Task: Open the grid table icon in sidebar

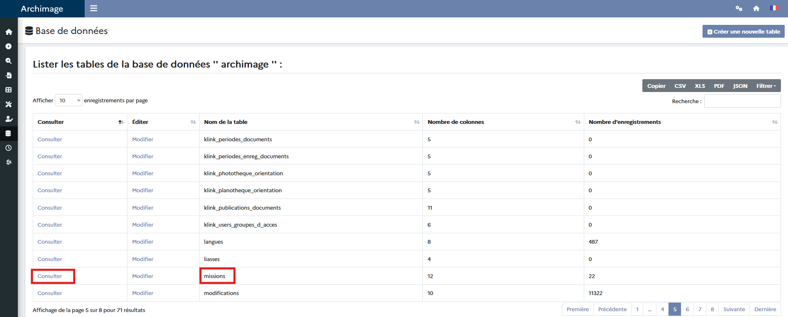Action: (9, 90)
